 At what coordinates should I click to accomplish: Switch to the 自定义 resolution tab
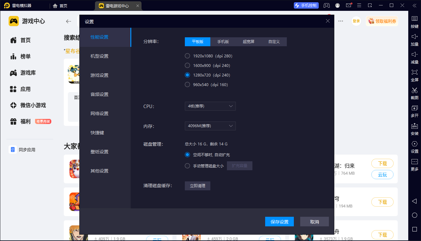274,42
